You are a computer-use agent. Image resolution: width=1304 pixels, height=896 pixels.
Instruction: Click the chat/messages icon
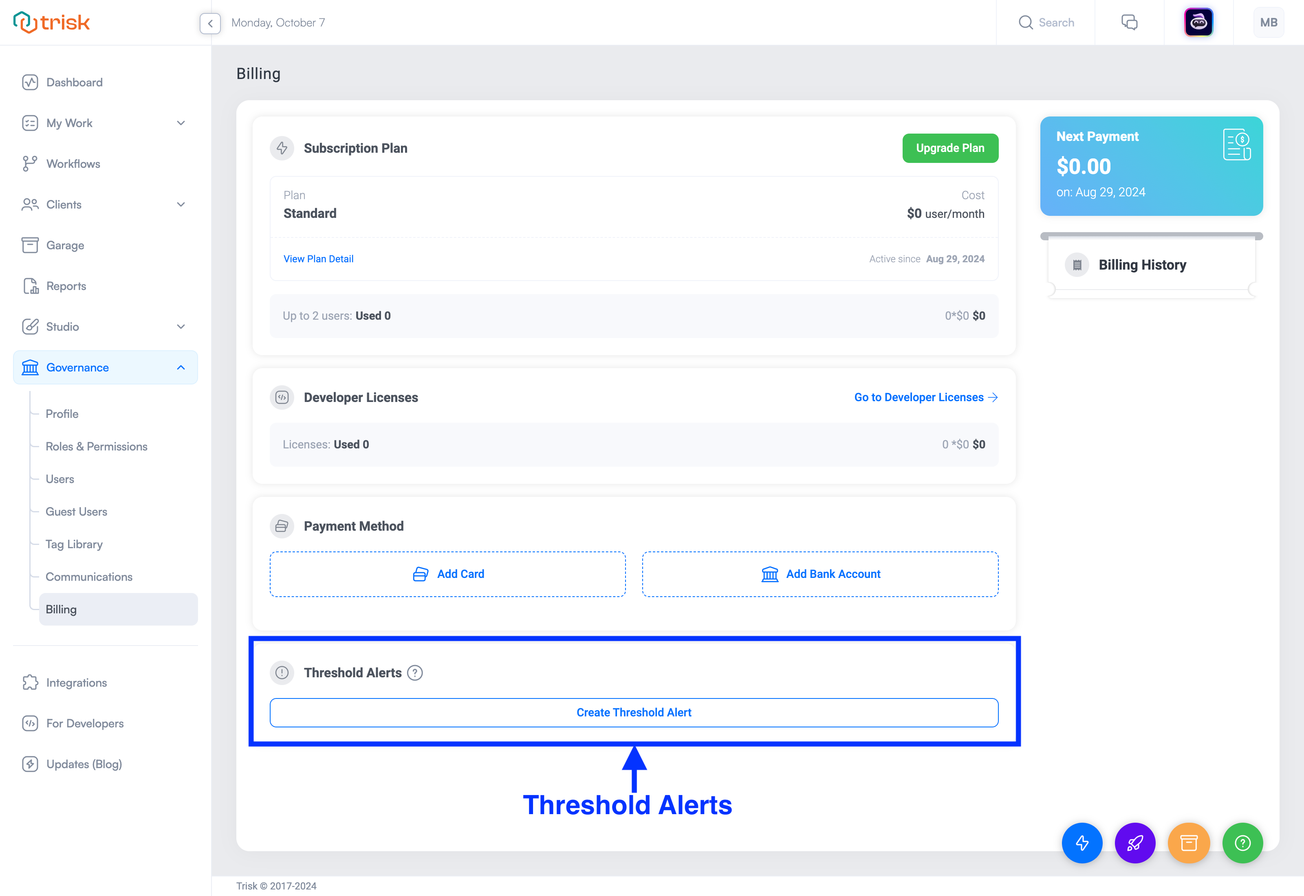(1130, 22)
